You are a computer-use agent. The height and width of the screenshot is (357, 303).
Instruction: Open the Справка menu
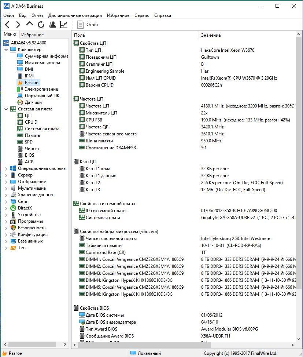click(x=163, y=15)
